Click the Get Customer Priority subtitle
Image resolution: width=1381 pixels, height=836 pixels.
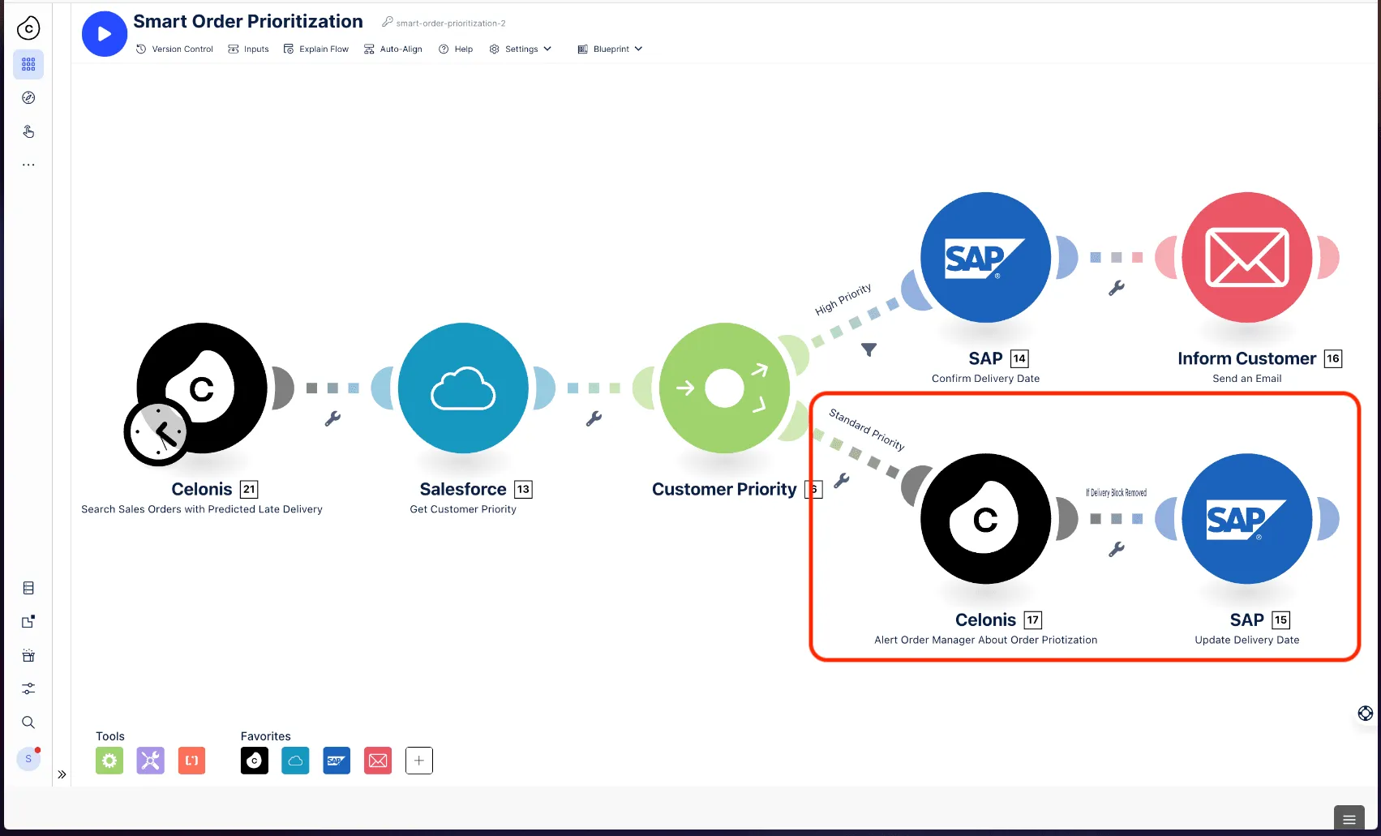pos(463,509)
